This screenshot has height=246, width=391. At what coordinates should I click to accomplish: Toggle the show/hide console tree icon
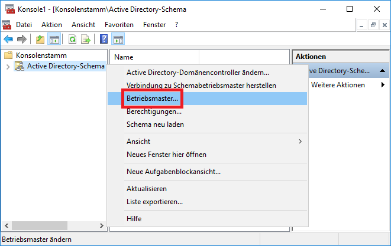click(x=53, y=40)
